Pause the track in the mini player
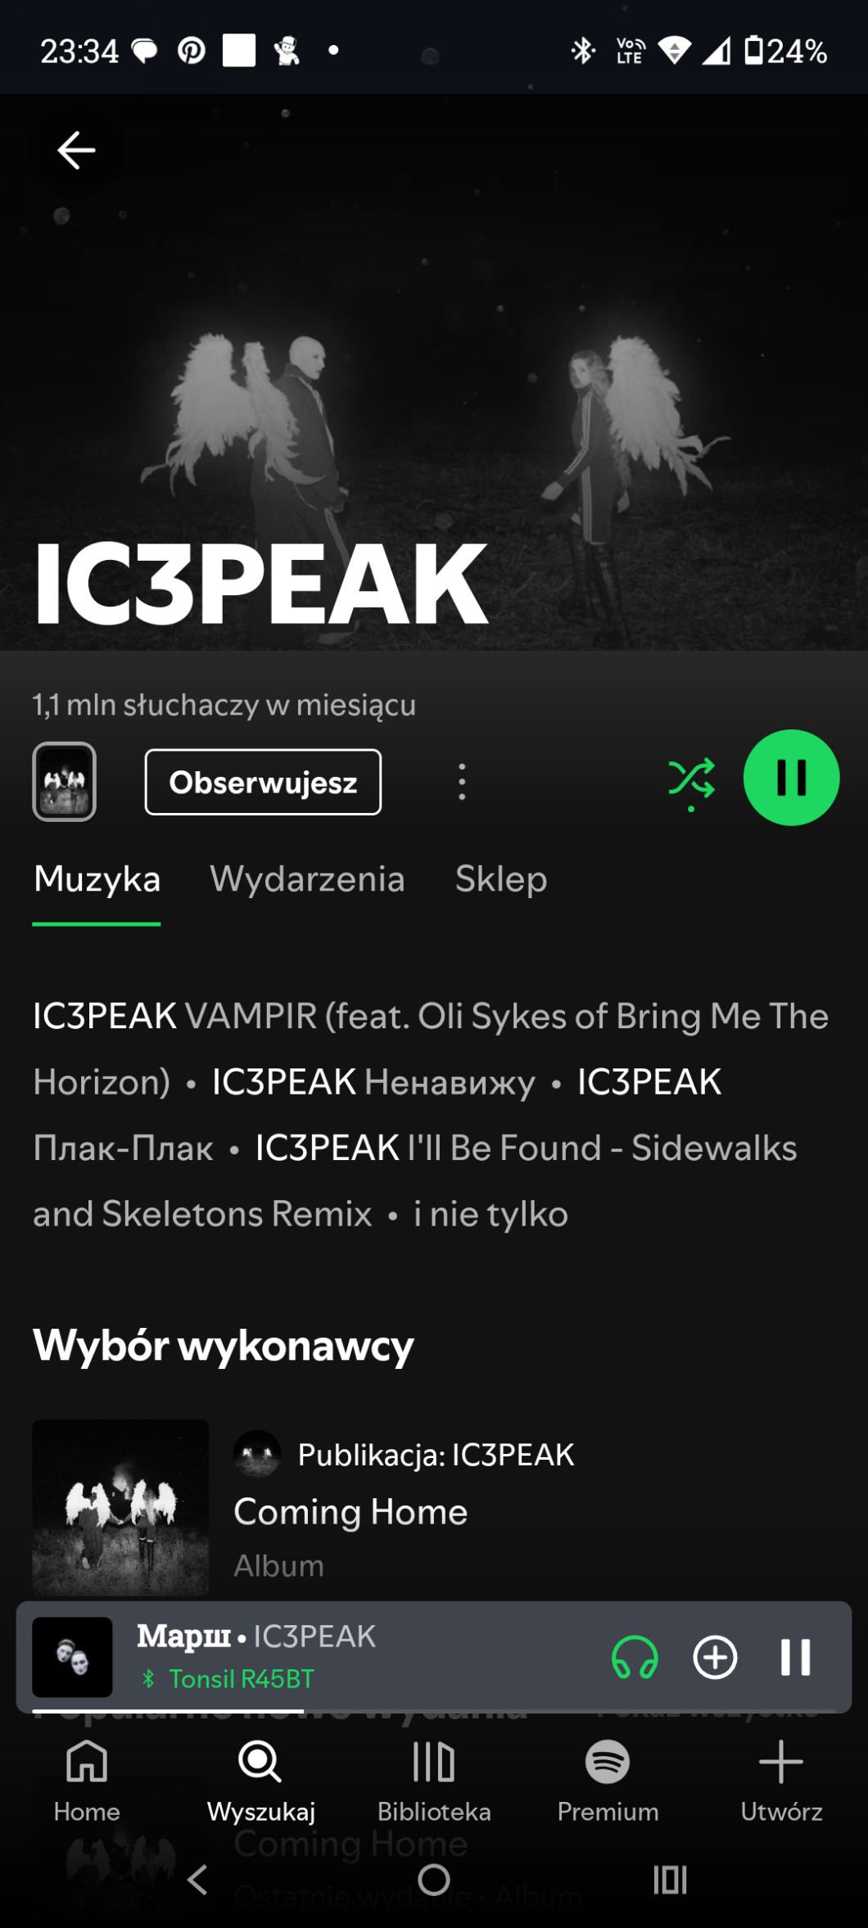Viewport: 868px width, 1928px height. [795, 1657]
